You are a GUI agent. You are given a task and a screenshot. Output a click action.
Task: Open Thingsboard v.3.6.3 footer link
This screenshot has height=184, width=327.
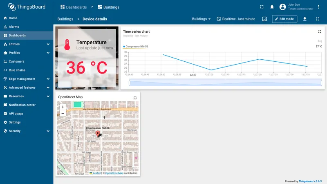tap(310, 181)
